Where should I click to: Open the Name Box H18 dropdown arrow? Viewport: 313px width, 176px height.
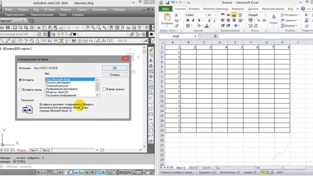coord(195,36)
